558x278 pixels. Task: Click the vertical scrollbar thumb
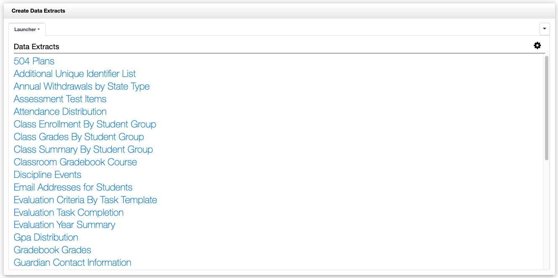[546, 108]
